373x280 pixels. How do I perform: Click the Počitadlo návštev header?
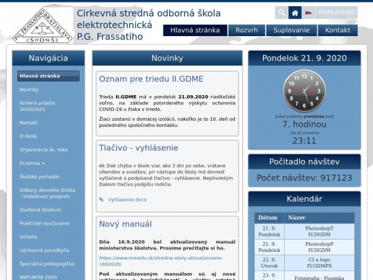304,162
